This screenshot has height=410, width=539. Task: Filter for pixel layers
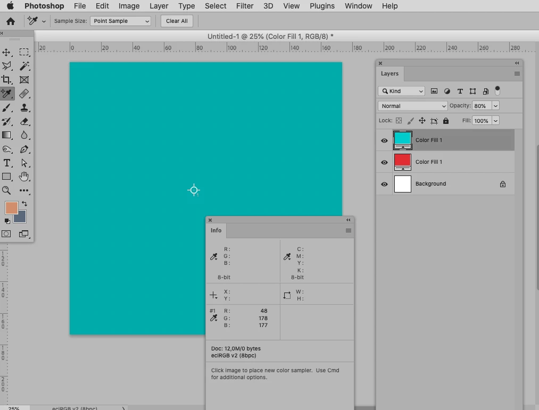point(434,91)
